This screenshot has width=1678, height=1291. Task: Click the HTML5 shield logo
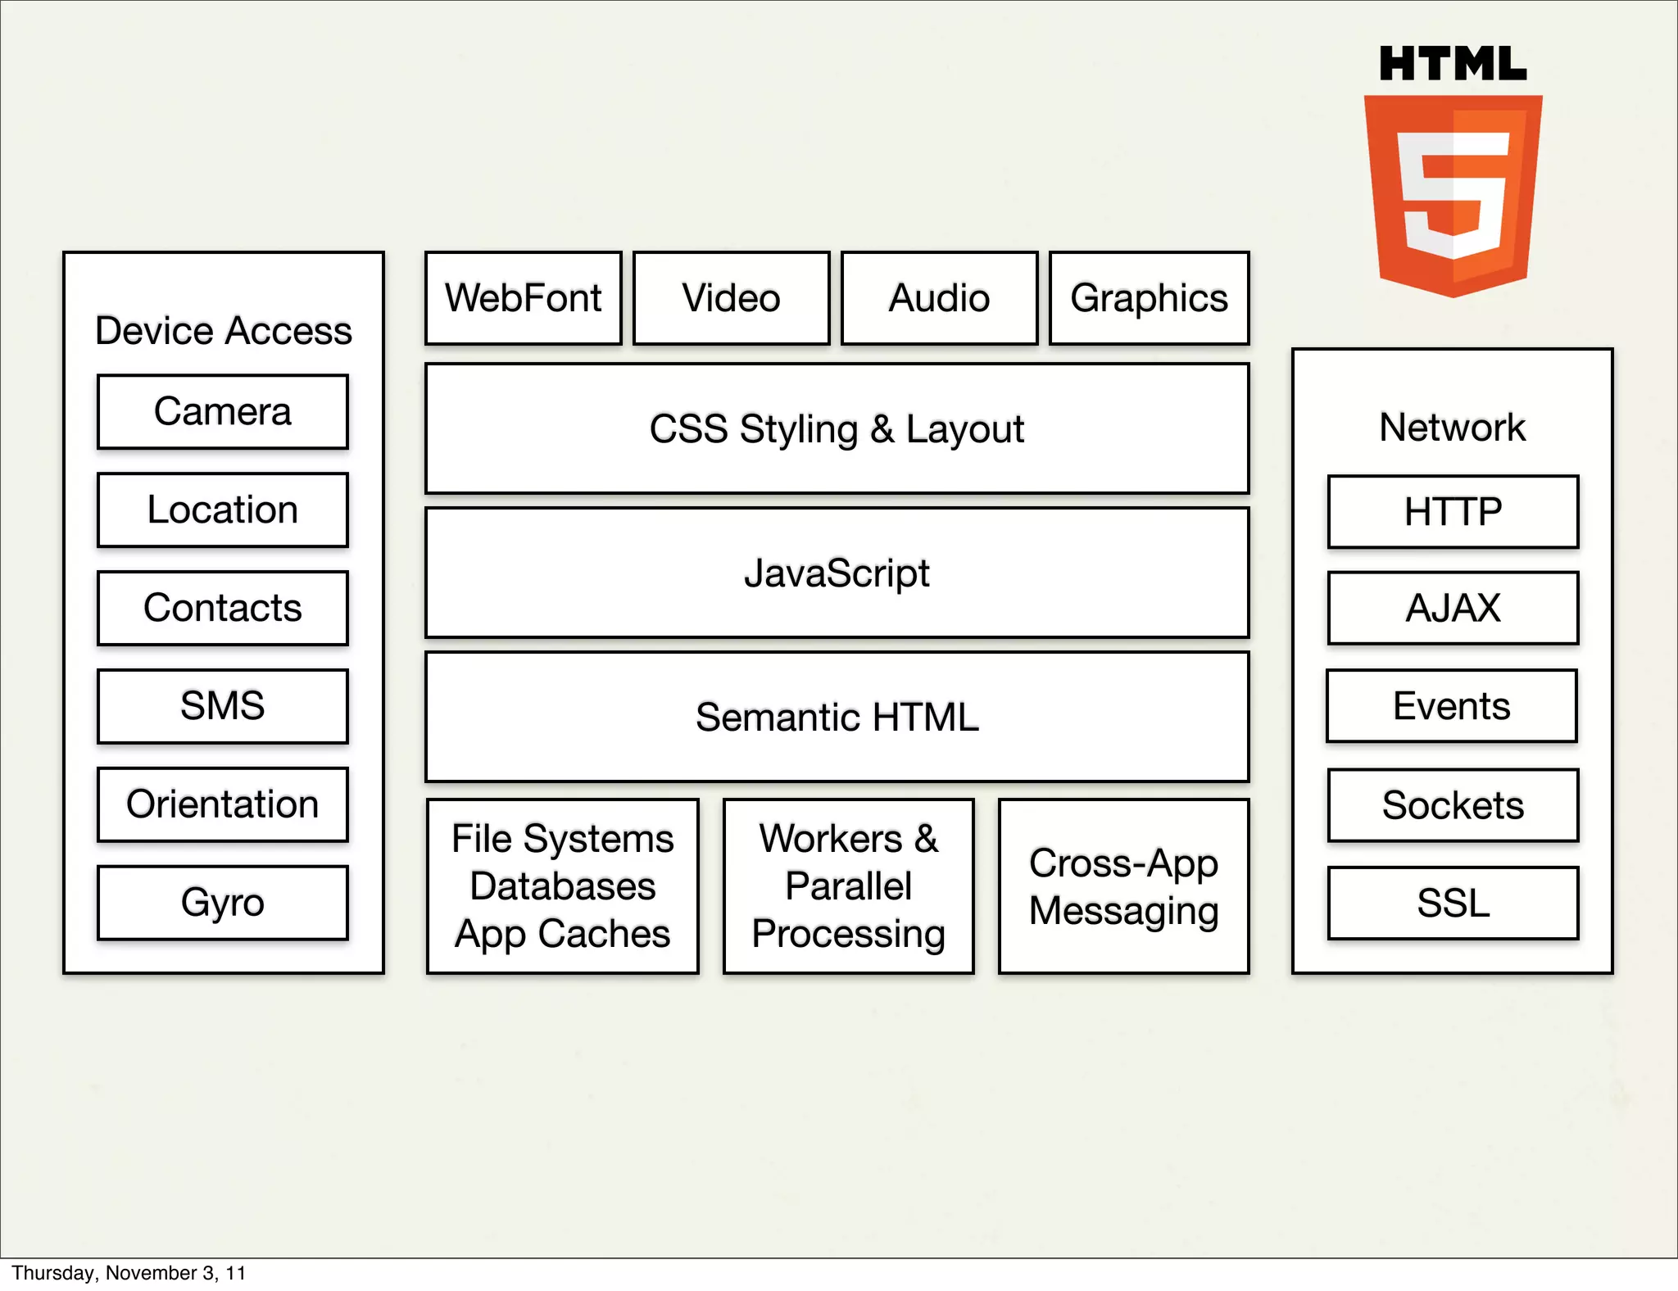pyautogui.click(x=1453, y=196)
